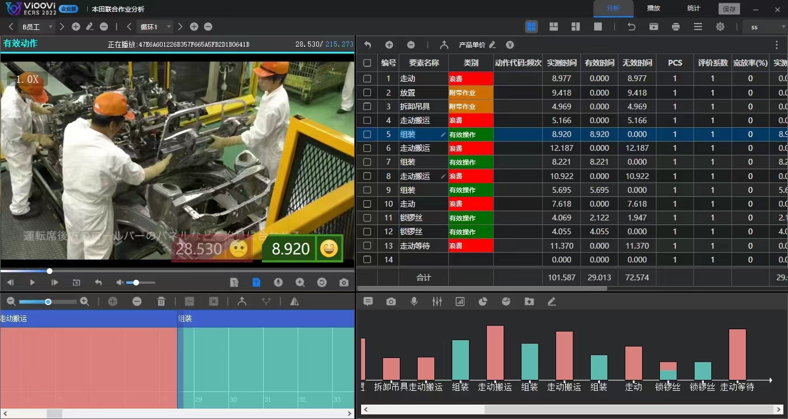Click the print icon
Image resolution: width=788 pixels, height=419 pixels.
tap(676, 26)
